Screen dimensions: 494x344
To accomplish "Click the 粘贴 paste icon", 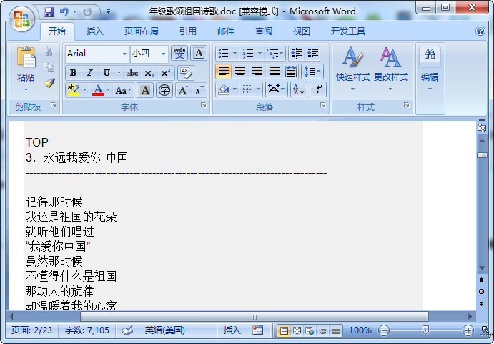I will pos(26,57).
